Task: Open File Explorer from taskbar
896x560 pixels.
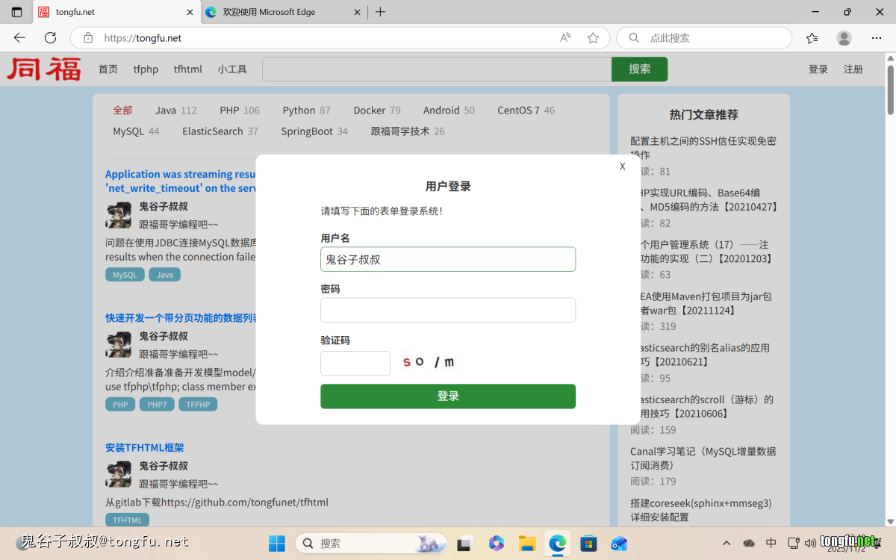Action: click(527, 543)
